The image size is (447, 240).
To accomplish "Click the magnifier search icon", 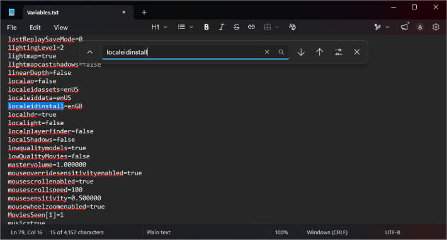I will click(x=281, y=52).
